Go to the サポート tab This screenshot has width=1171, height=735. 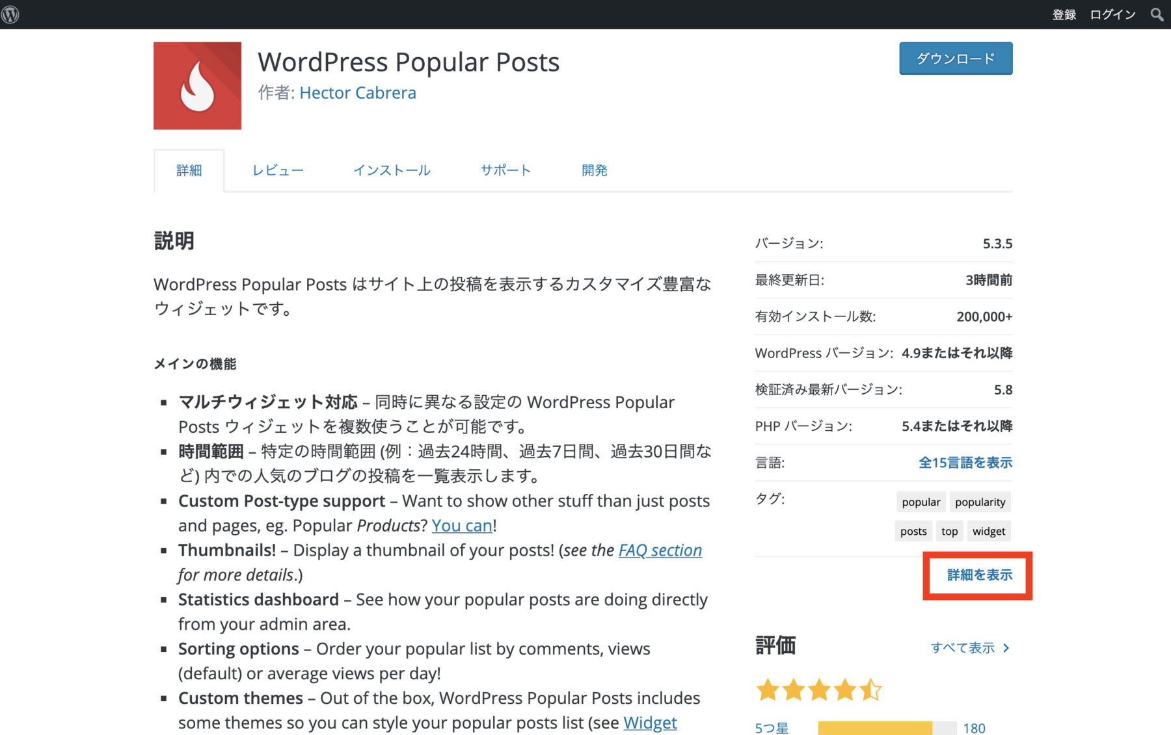point(505,170)
